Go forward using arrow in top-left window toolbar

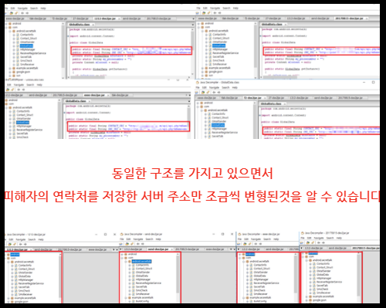tap(27, 13)
